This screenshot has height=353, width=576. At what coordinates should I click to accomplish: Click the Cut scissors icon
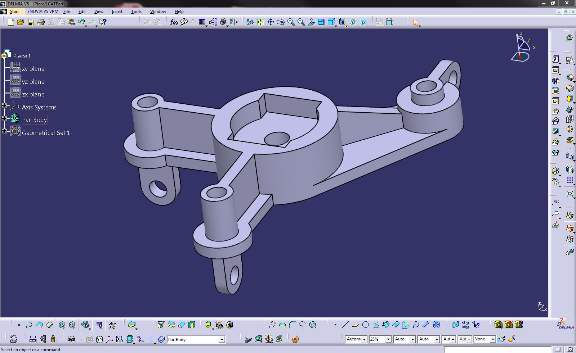(51, 22)
